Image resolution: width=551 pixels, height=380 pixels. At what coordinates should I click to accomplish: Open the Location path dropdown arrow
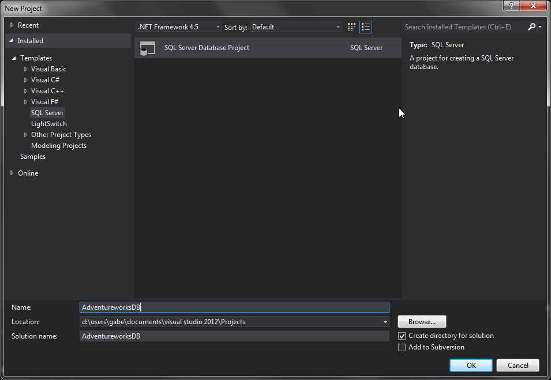(x=385, y=321)
